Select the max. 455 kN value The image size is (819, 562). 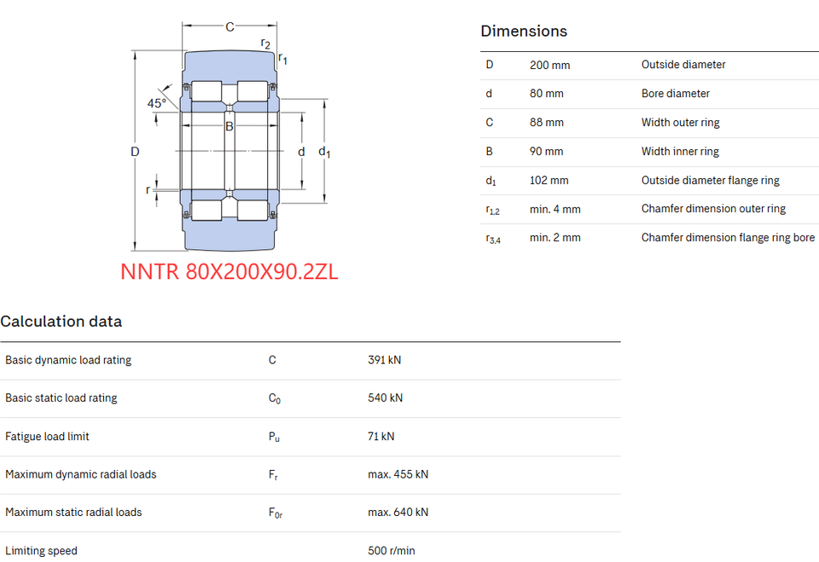398,474
